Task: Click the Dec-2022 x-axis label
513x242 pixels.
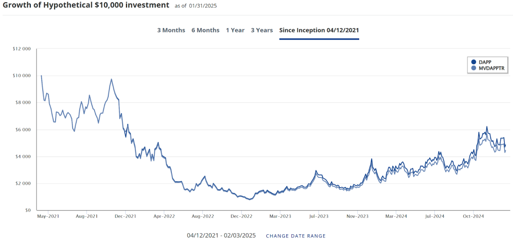Action: (241, 216)
